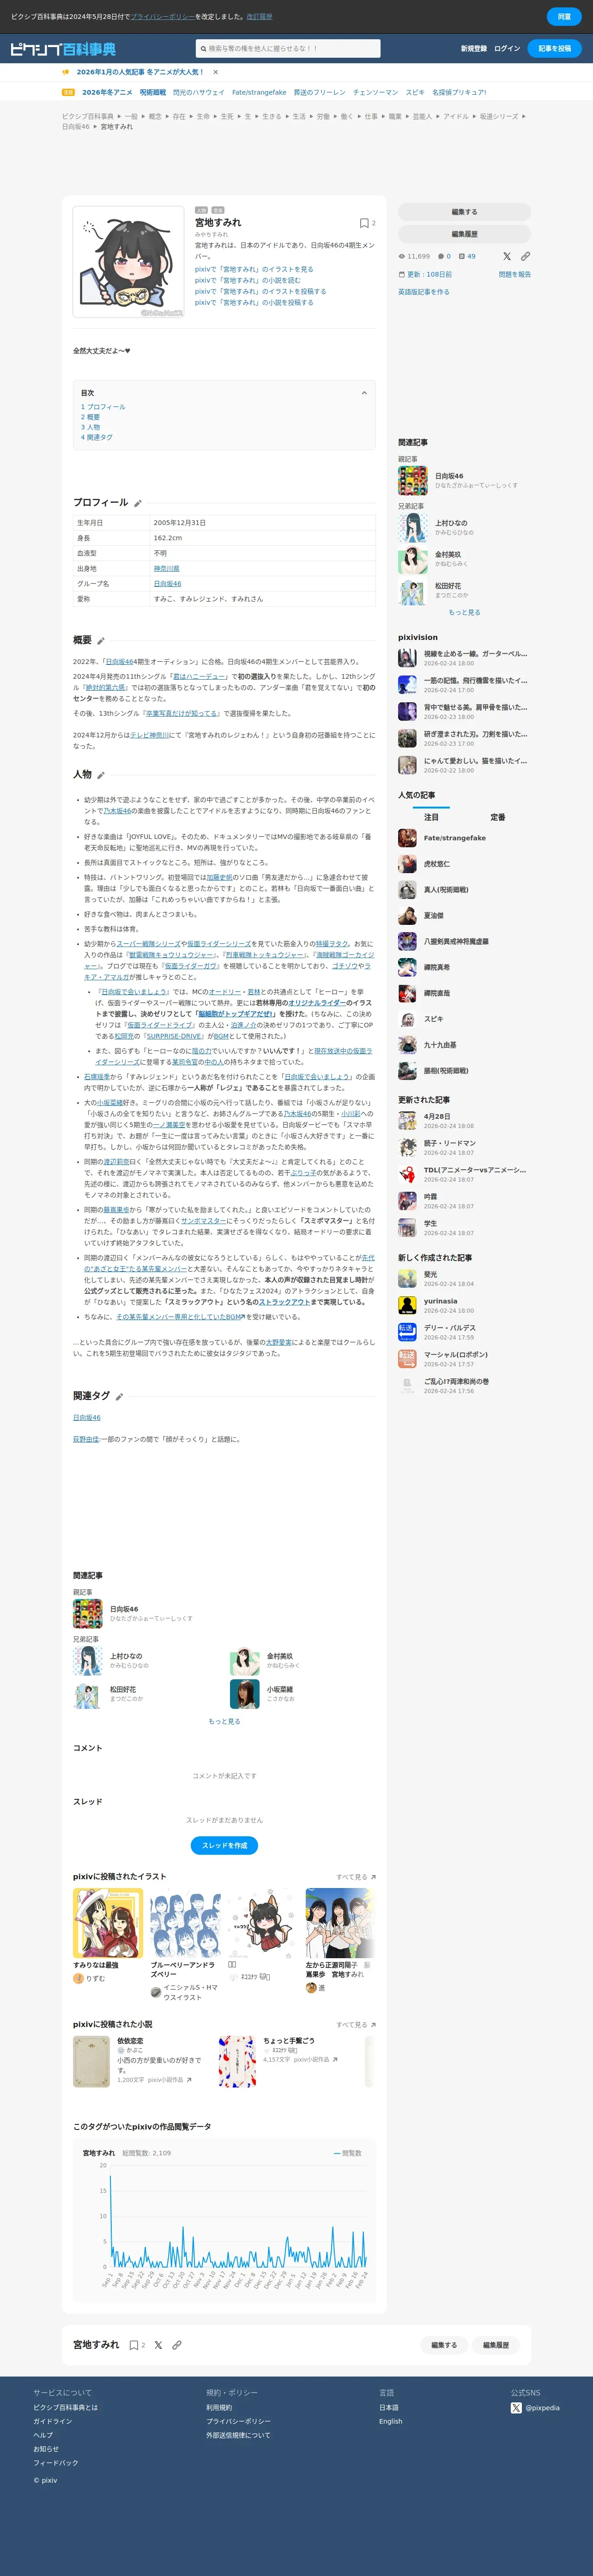Screen dimensions: 593x2576
Task: Click bottom bar X share icon
Action: pyautogui.click(x=158, y=2345)
